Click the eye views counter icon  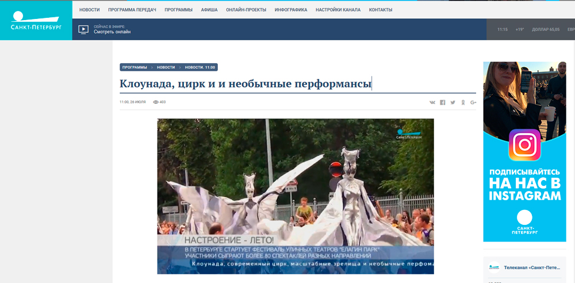pos(156,102)
